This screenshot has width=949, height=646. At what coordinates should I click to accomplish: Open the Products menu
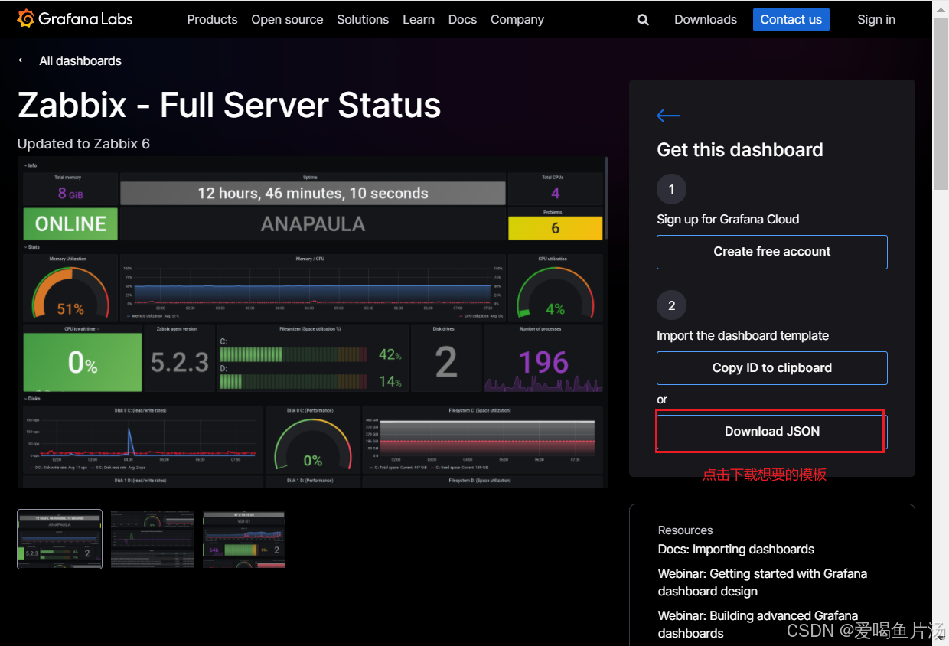[212, 20]
